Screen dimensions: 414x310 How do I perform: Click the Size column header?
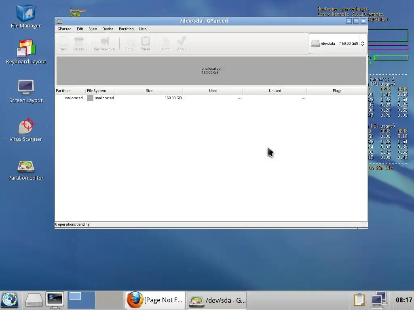point(149,91)
